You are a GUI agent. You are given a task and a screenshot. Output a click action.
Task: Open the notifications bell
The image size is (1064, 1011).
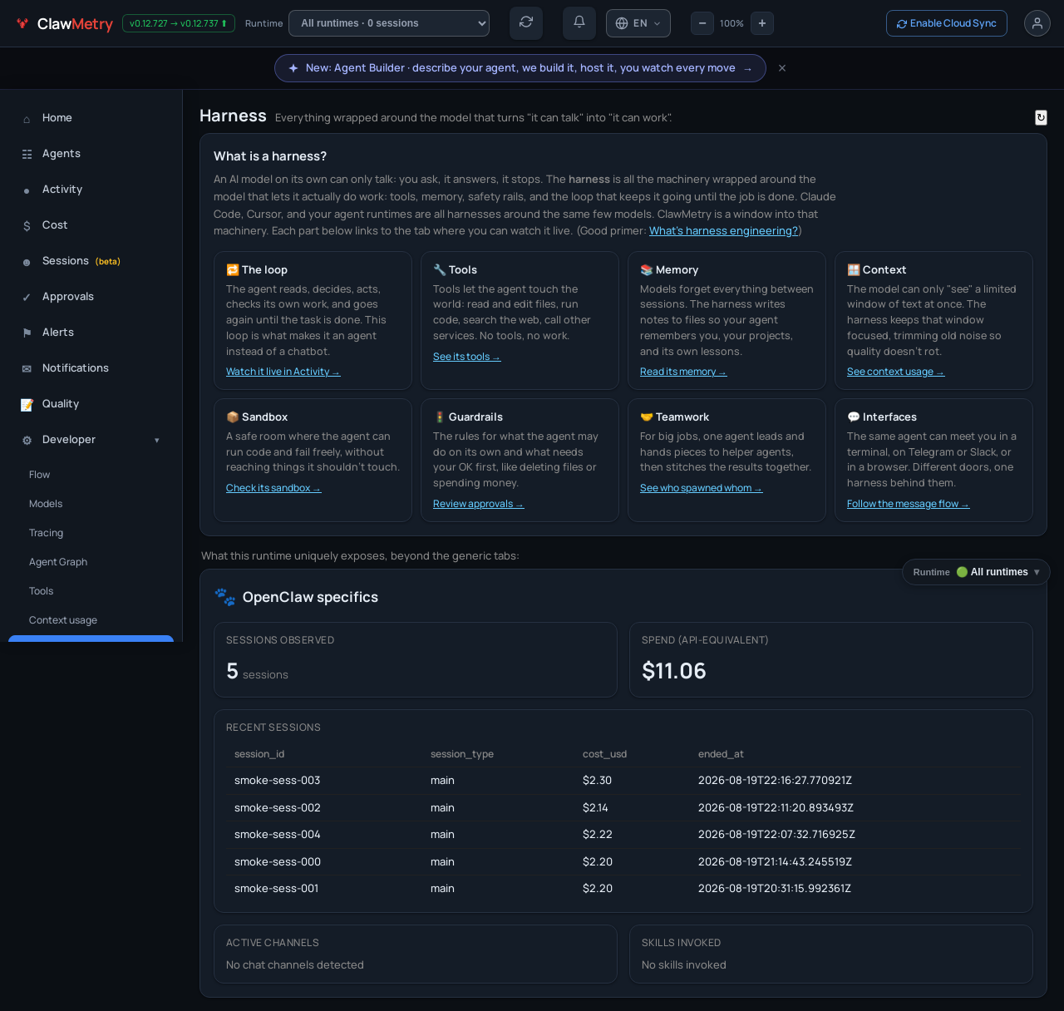click(579, 22)
